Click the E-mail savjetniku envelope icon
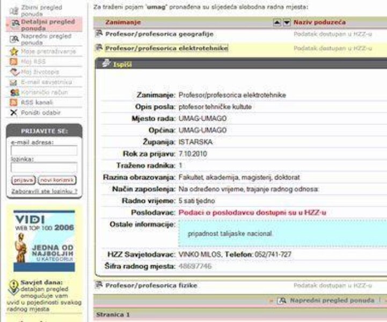The height and width of the screenshot is (322, 387). 14,82
